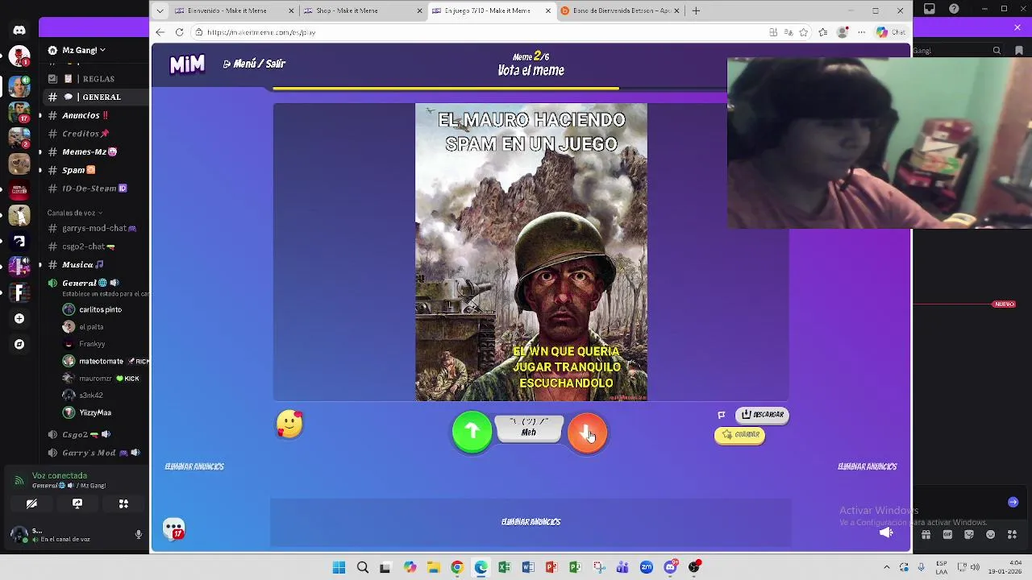Image resolution: width=1032 pixels, height=580 pixels.
Task: Vote Meh on the meme
Action: [x=529, y=429]
